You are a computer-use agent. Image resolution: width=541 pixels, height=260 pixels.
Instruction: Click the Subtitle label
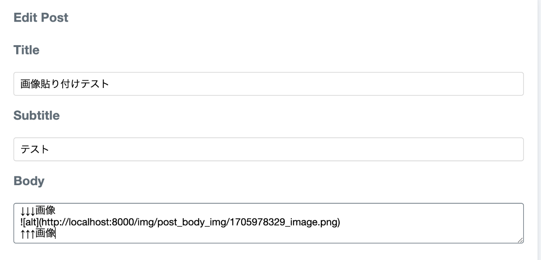(37, 115)
